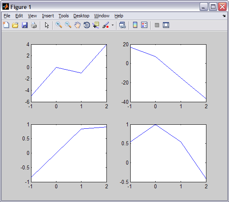This screenshot has width=229, height=202.
Task: Open the Edit menu
Action: click(19, 16)
